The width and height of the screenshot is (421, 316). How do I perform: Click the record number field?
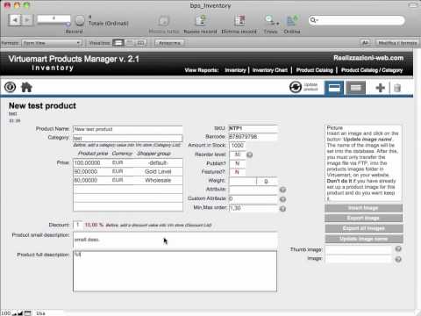[x=54, y=18]
